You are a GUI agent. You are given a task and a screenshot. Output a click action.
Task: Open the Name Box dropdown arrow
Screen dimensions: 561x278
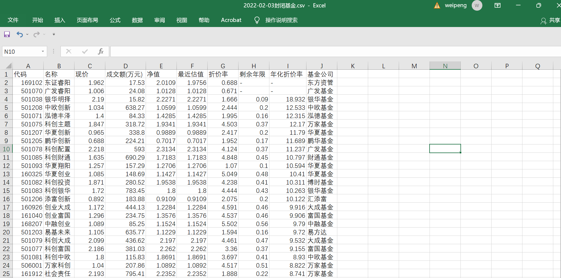43,52
